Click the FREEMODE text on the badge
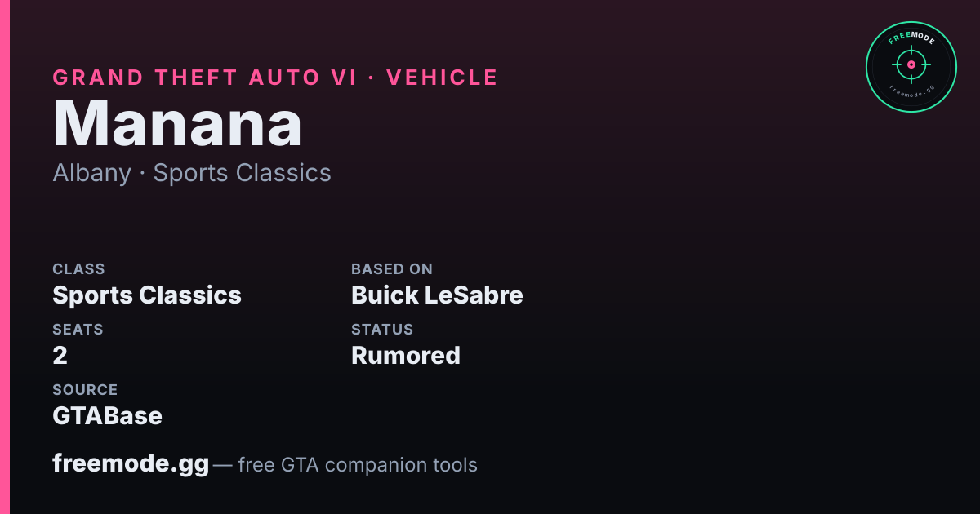980x514 pixels. (911, 39)
